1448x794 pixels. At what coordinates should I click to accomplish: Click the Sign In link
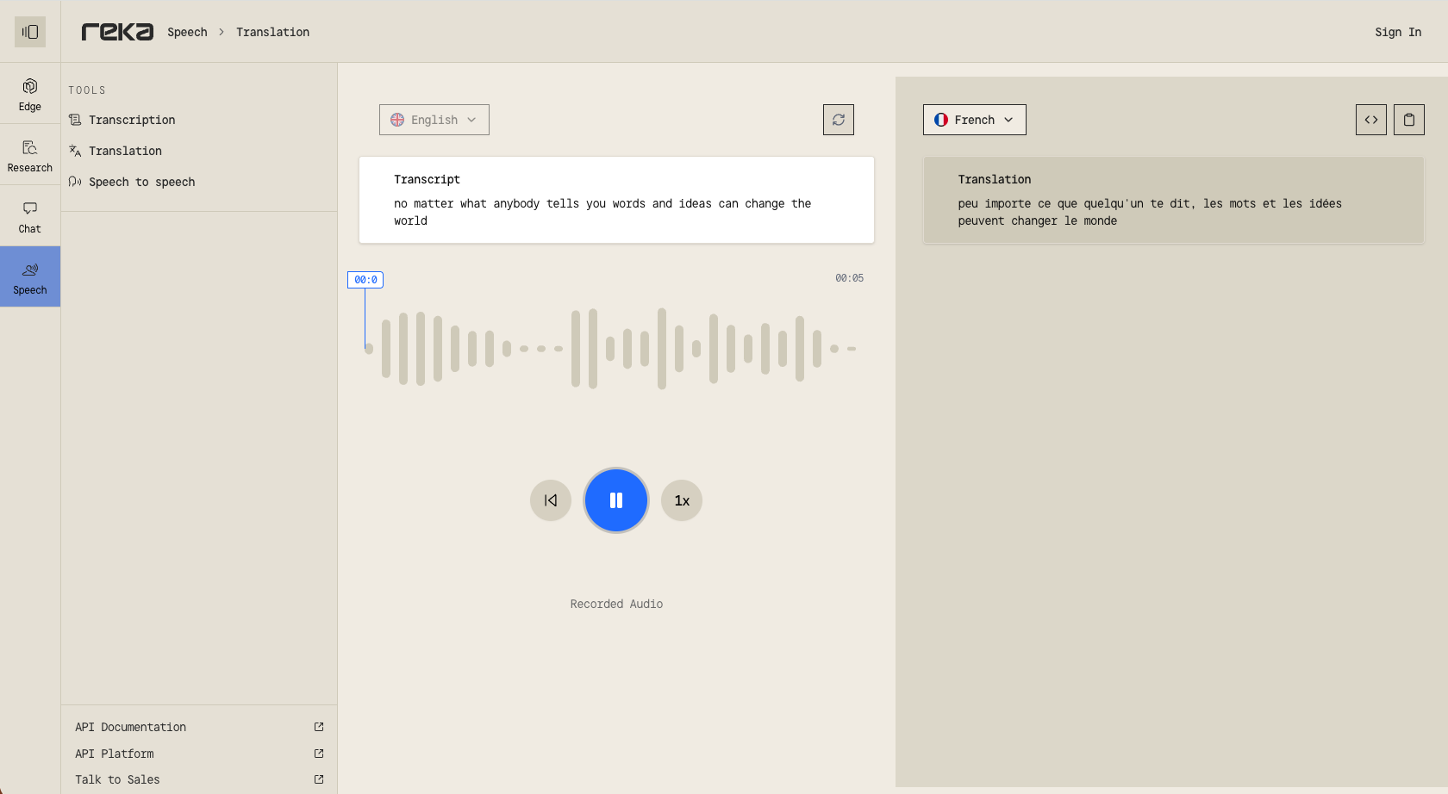[x=1397, y=32]
